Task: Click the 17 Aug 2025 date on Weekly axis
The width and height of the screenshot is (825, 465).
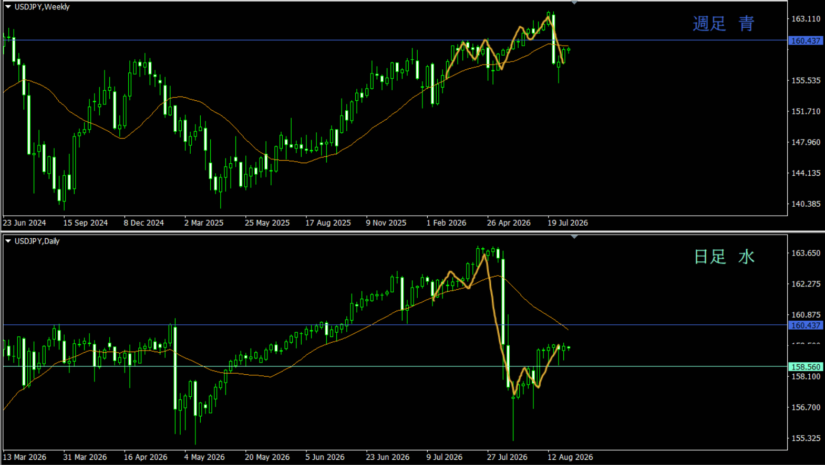Action: pyautogui.click(x=328, y=223)
